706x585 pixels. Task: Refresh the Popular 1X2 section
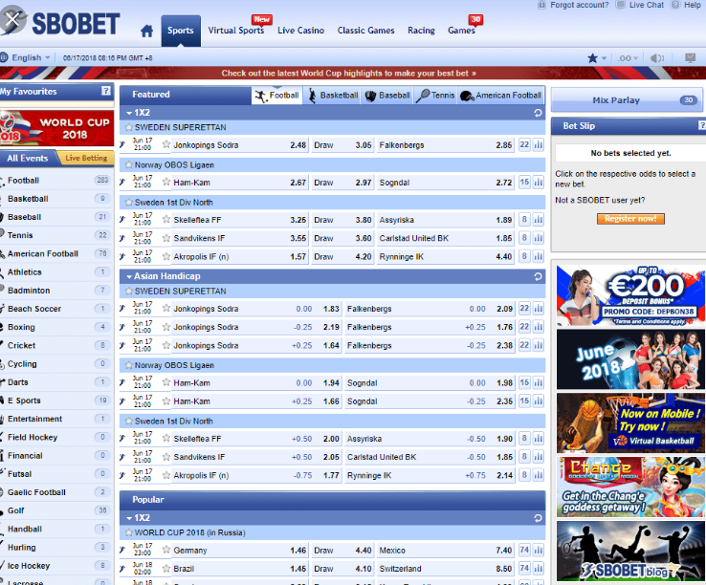(538, 518)
